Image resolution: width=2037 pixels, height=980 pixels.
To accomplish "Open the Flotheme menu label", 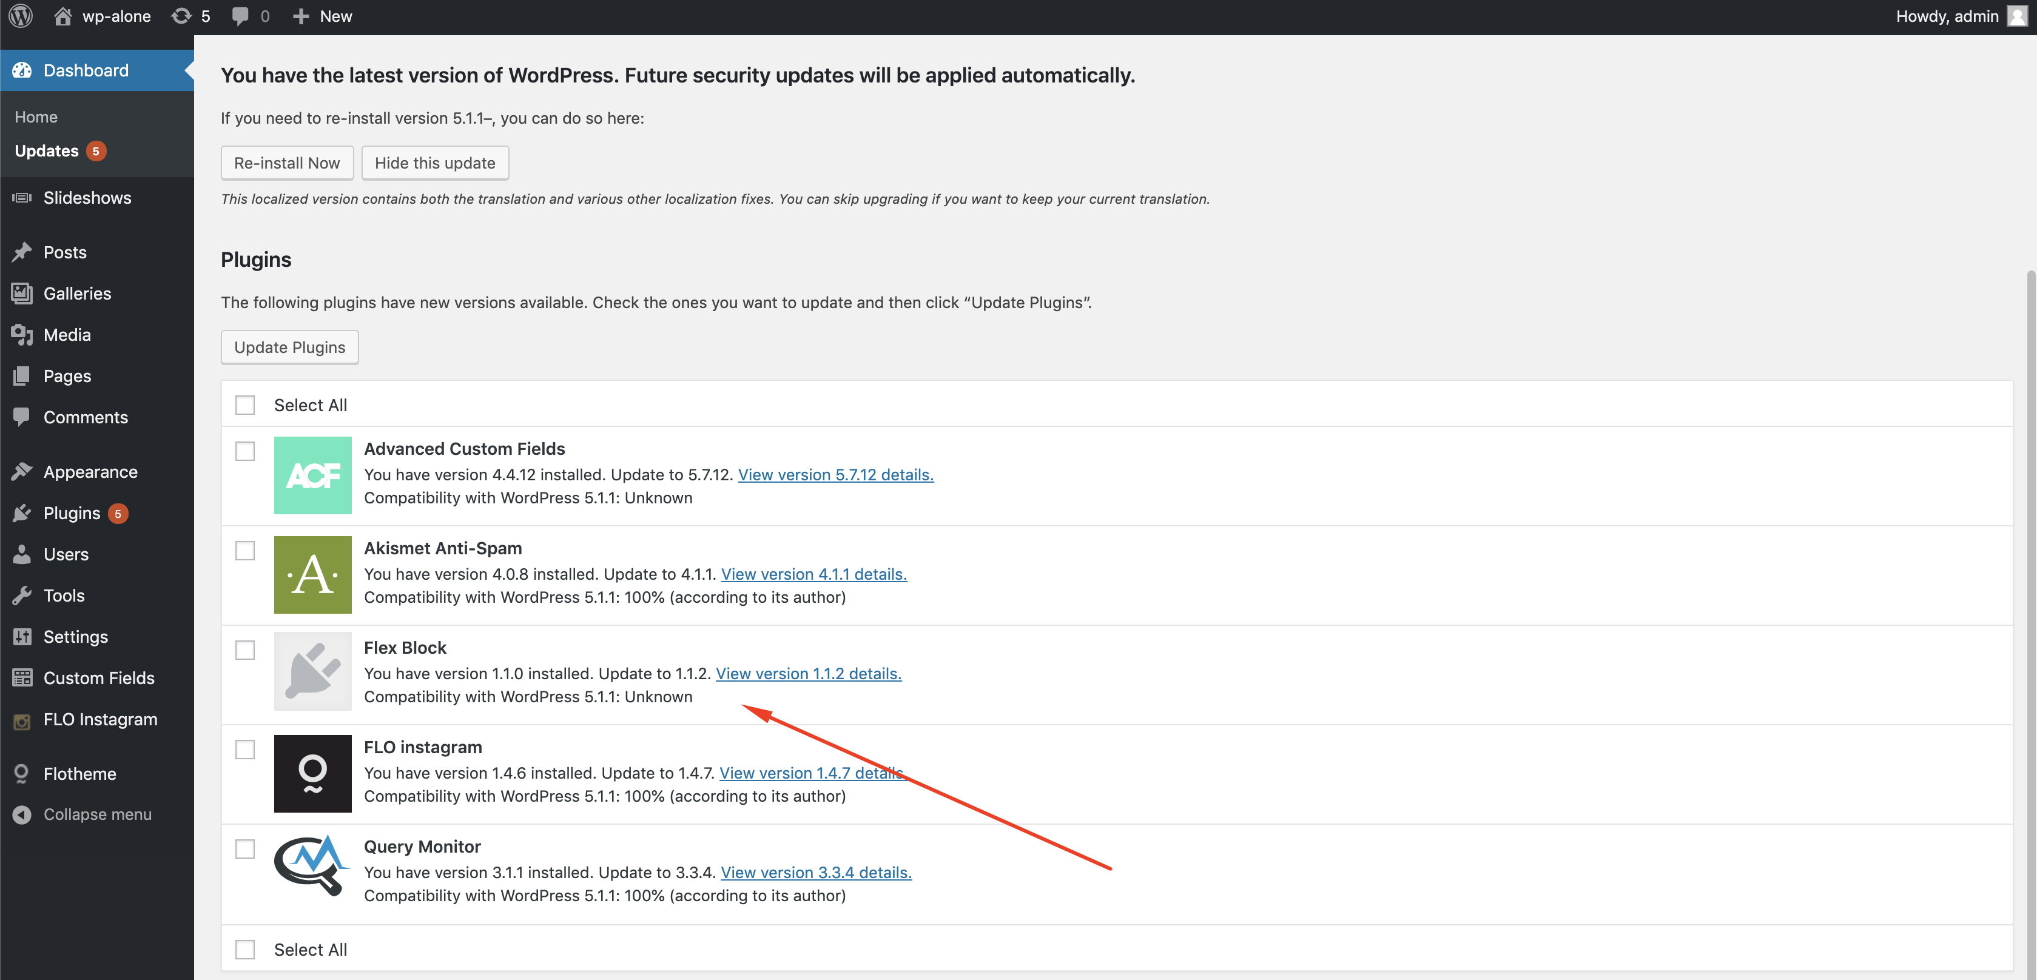I will 80,774.
